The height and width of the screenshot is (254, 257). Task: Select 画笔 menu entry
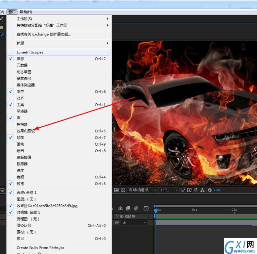coord(59,144)
